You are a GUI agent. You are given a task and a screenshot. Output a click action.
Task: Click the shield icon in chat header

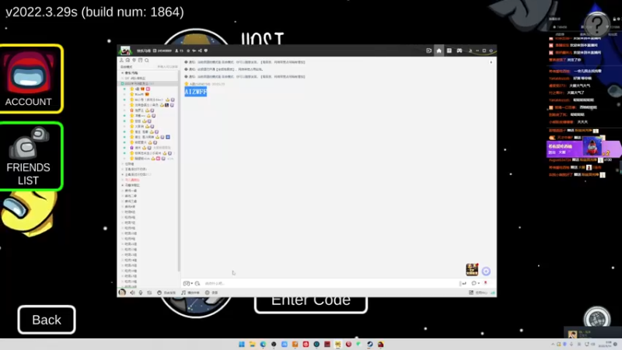coord(206,51)
